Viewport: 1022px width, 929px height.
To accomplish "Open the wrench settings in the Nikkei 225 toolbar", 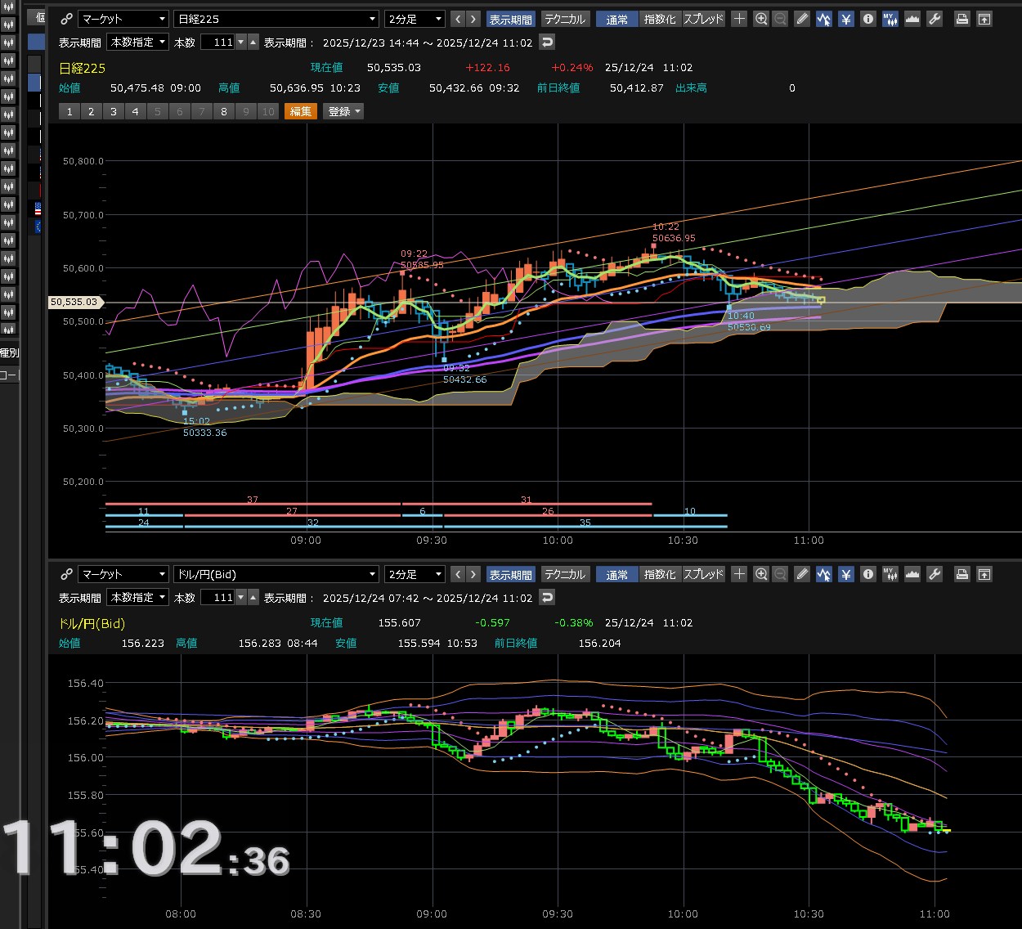I will point(935,19).
